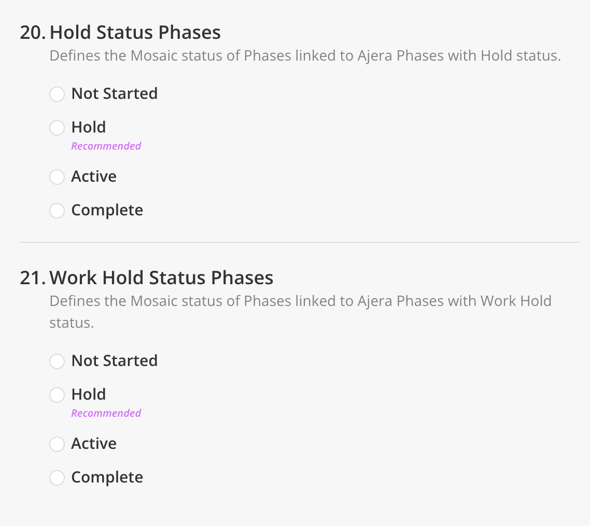Choose Hold radio for Hold Status Phases
This screenshot has width=590, height=526.
pos(57,128)
